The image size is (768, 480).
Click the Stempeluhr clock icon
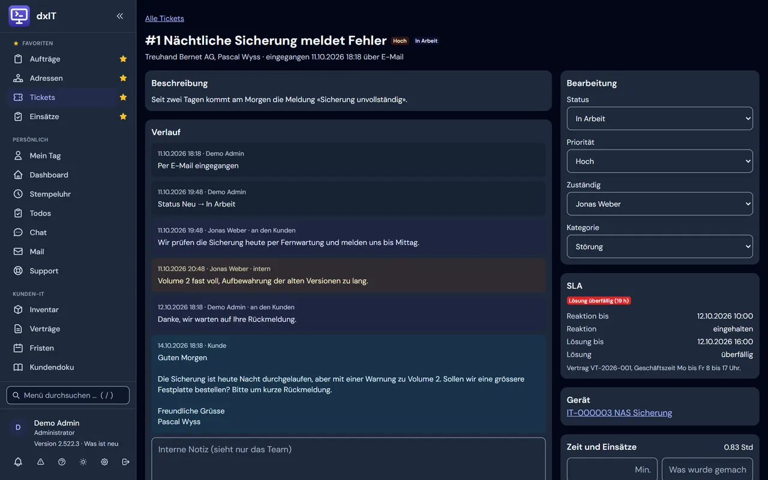18,194
